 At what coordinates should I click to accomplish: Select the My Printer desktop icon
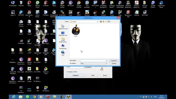(145, 13)
